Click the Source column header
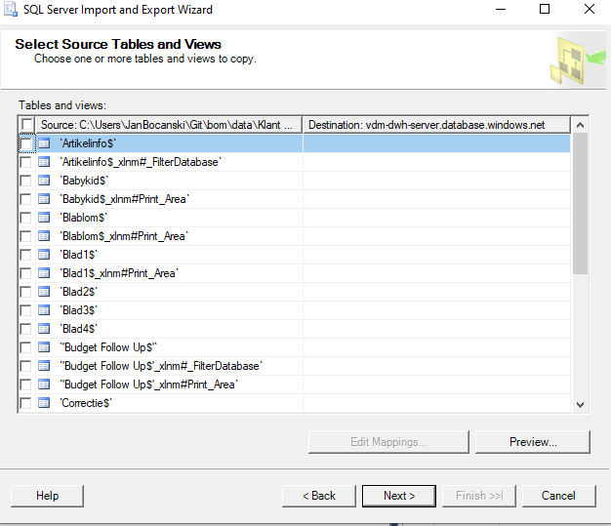Image resolution: width=611 pixels, height=526 pixels. 169,125
